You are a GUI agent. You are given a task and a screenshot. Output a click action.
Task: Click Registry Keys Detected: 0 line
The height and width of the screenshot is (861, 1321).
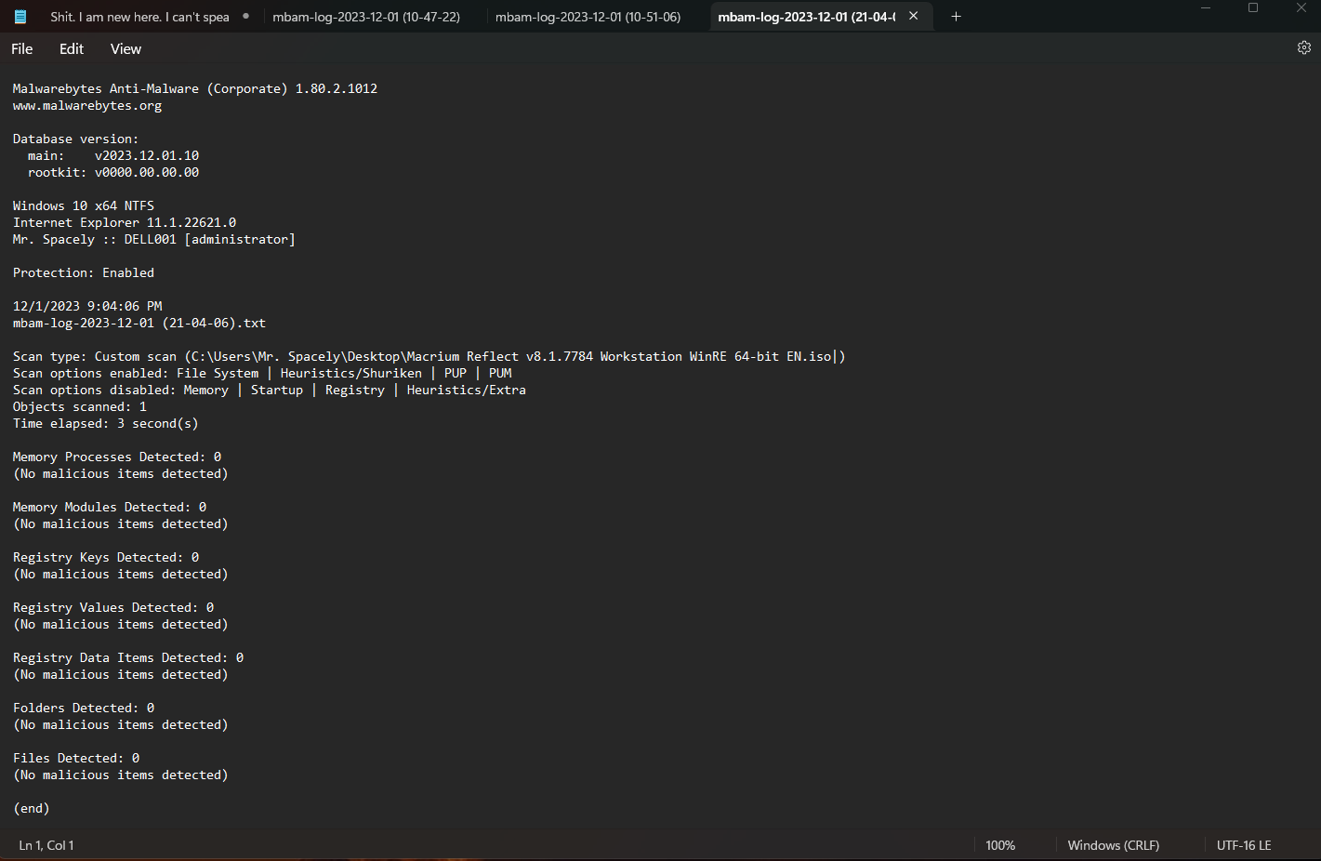coord(106,558)
